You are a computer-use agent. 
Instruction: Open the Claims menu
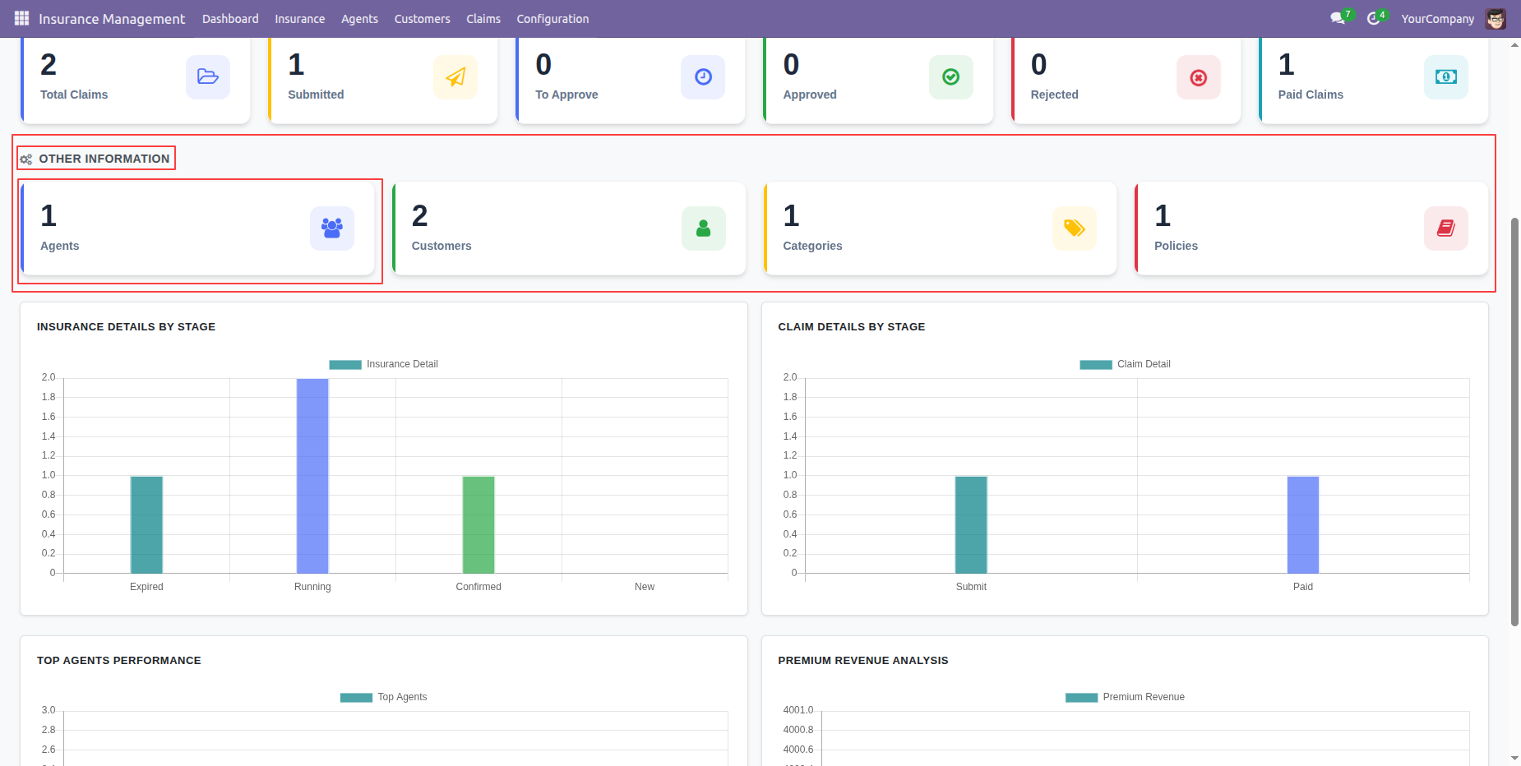pos(483,19)
